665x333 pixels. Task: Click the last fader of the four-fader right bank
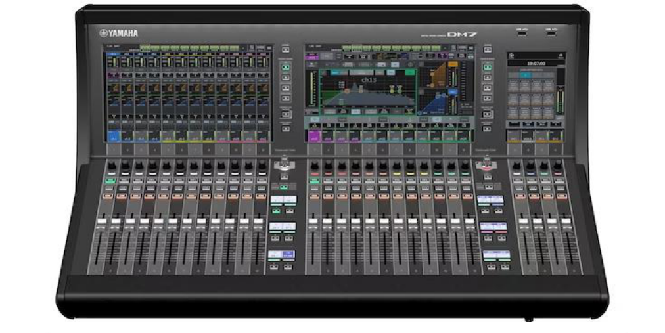[566, 223]
